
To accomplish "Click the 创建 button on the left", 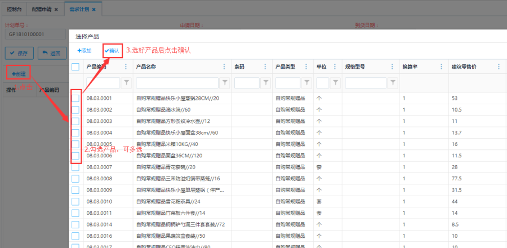I will (18, 74).
